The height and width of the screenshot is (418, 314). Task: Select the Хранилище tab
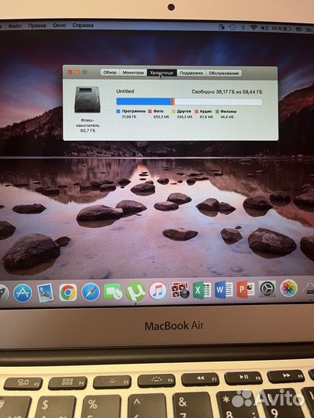pos(162,73)
